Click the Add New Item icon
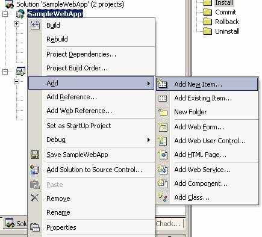This screenshot has width=262, height=237. pyautogui.click(x=163, y=84)
